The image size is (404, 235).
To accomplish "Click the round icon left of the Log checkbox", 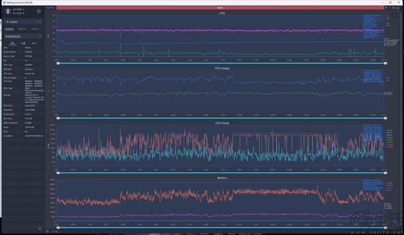I will [x=47, y=231].
